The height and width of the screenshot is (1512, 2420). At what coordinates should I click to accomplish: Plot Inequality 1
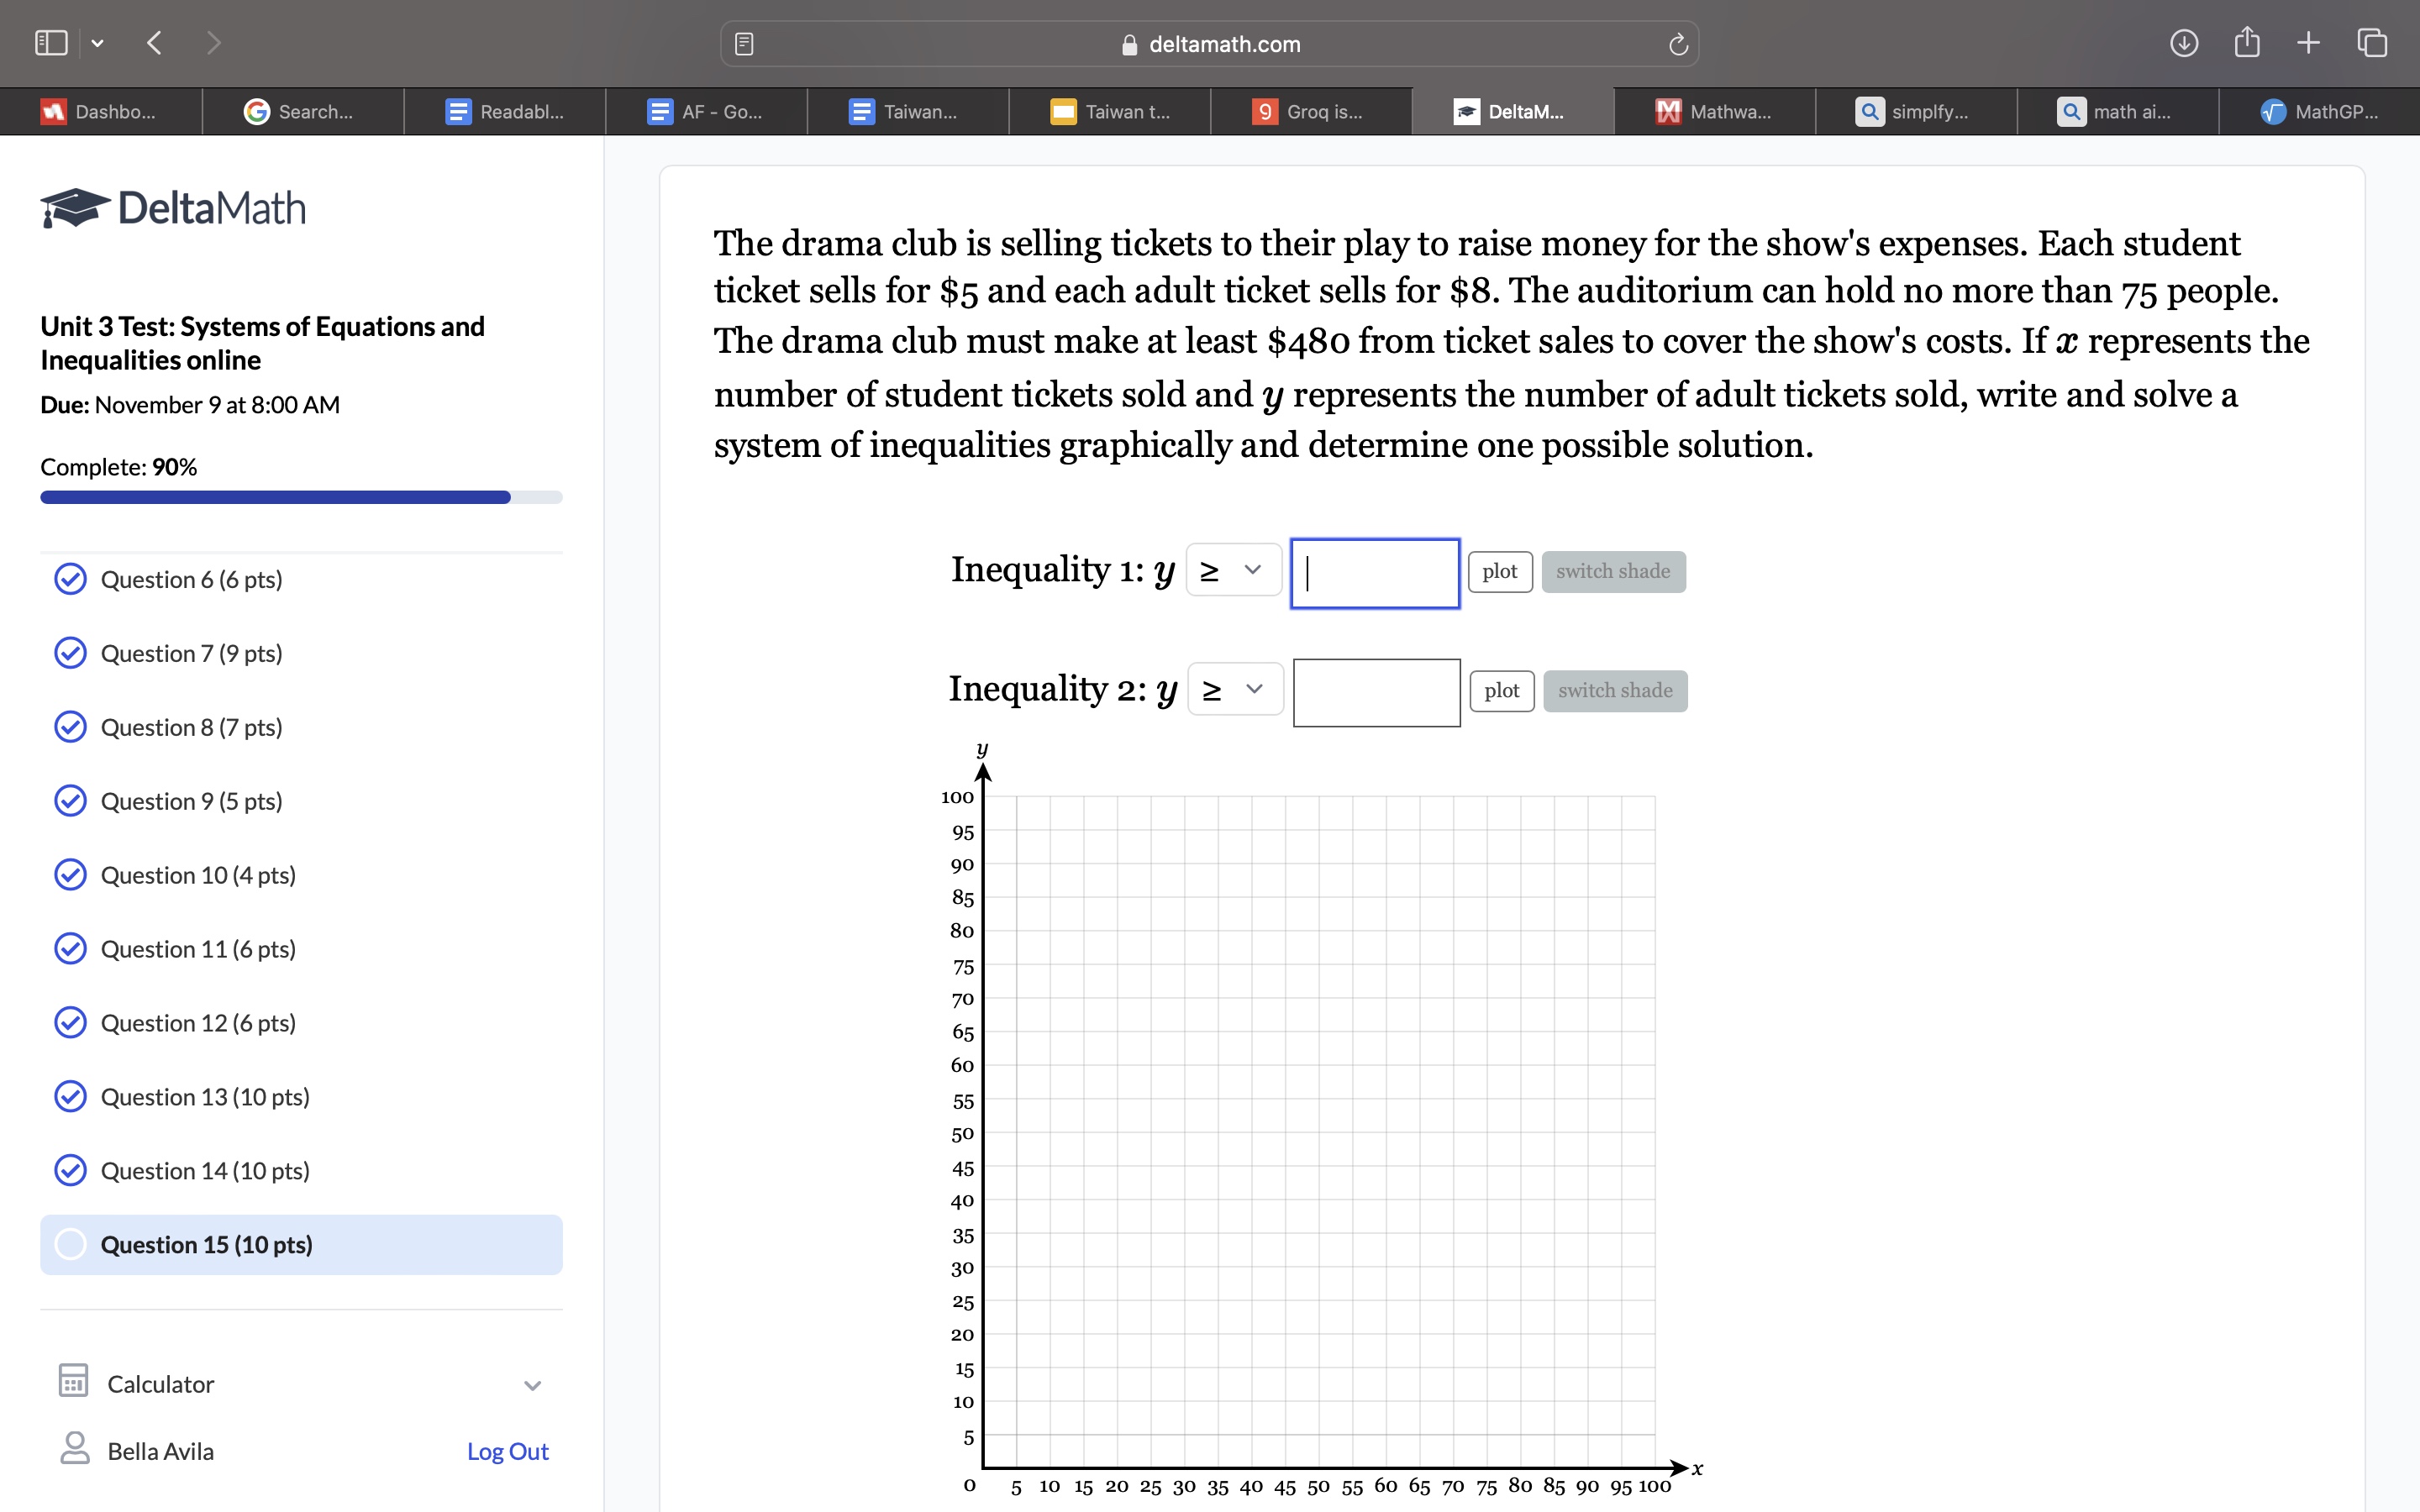click(1500, 572)
